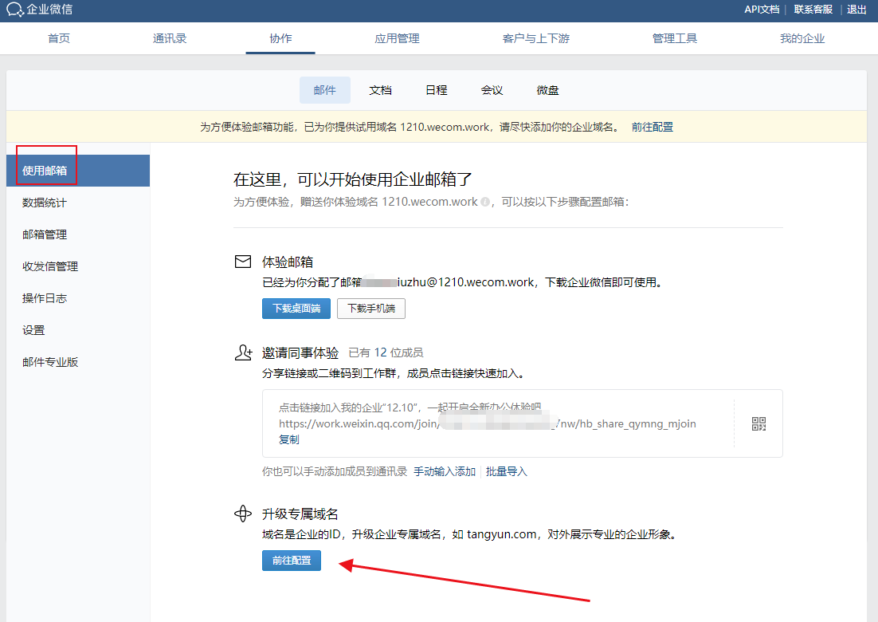Click blue 前往配置 button under 升级专属域名
Screen dimensions: 878x622
291,561
